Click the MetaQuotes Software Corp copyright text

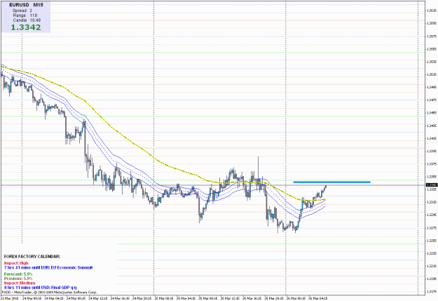pyautogui.click(x=50, y=292)
